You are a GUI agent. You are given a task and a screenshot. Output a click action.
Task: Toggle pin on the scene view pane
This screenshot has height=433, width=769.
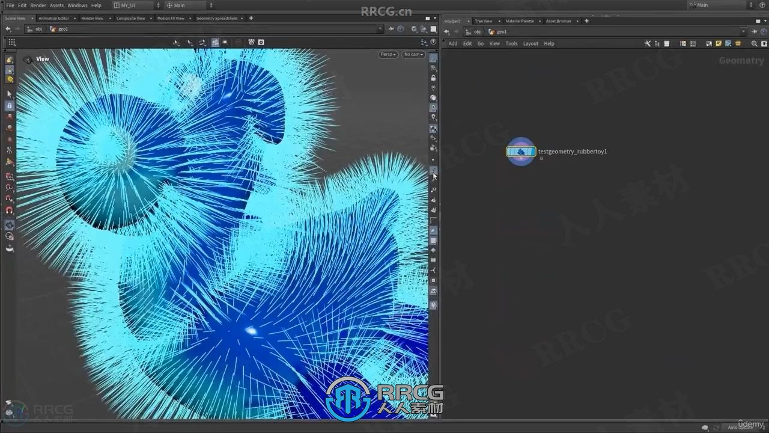391,29
